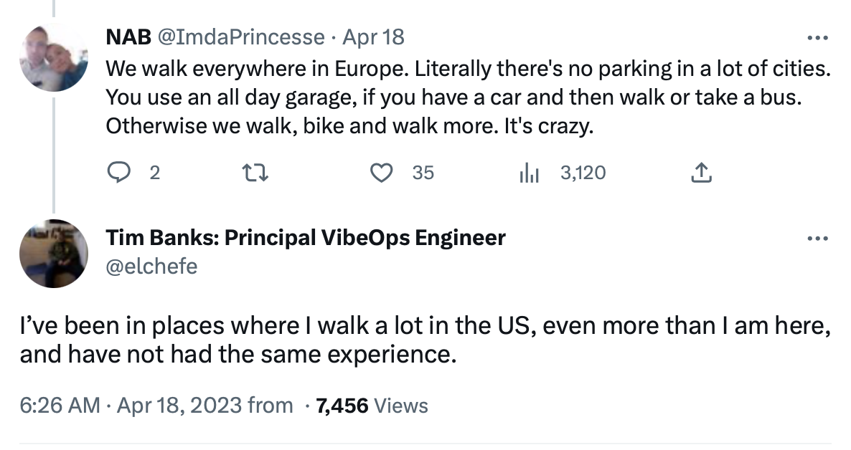Visit the @elchefe profile handle

tap(151, 267)
